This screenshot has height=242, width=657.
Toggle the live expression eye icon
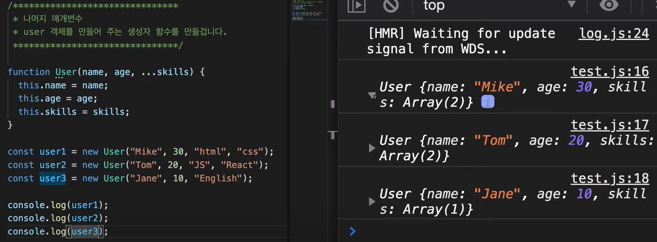coord(609,5)
